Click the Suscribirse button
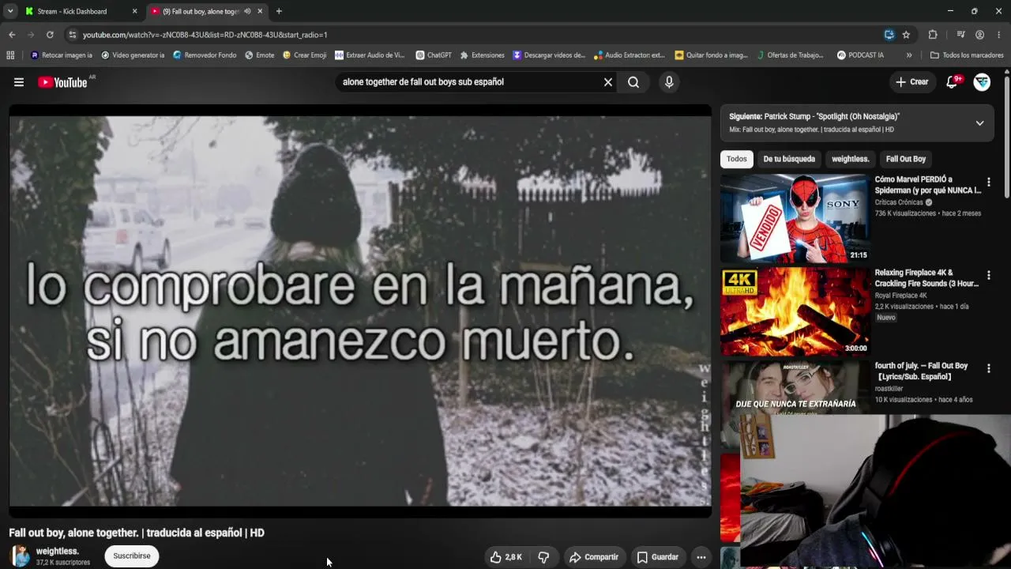 coord(132,556)
